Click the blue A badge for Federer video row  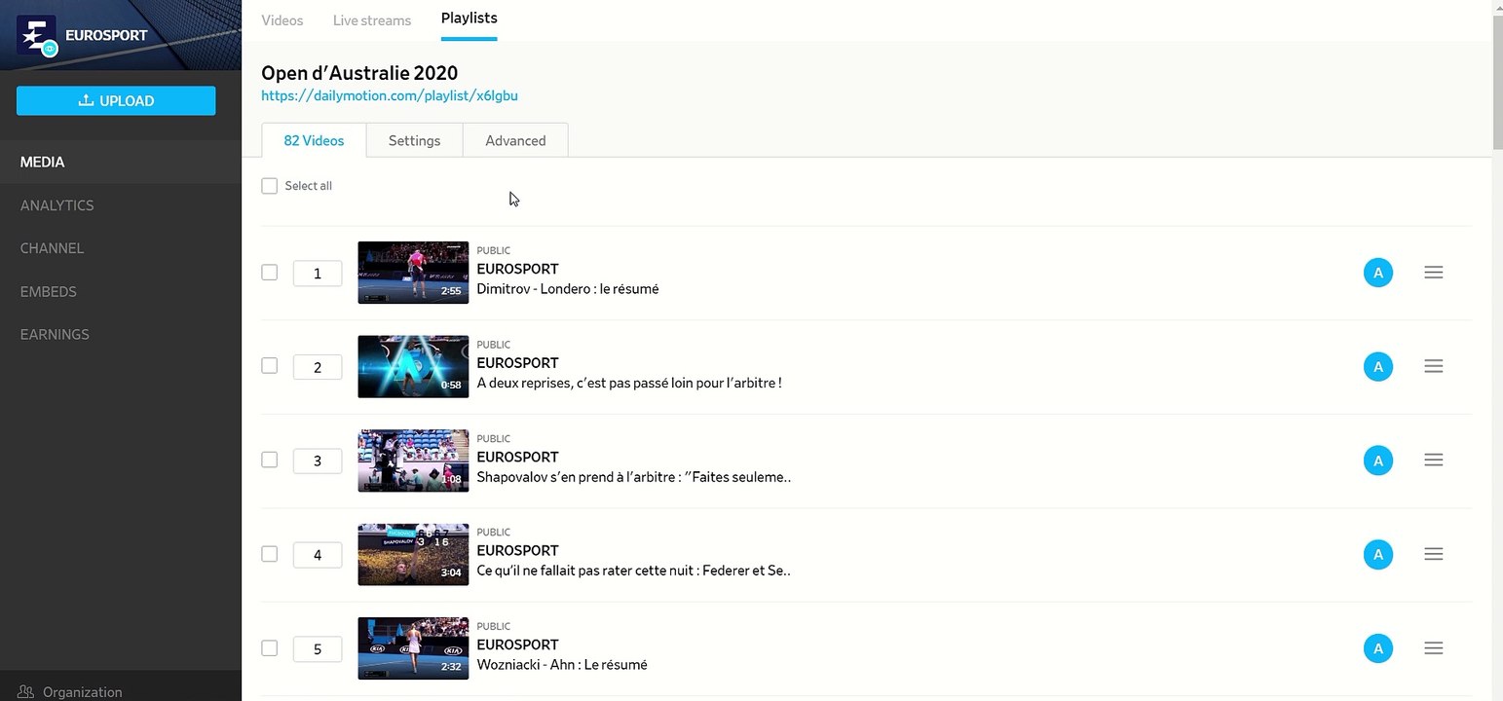click(x=1377, y=555)
